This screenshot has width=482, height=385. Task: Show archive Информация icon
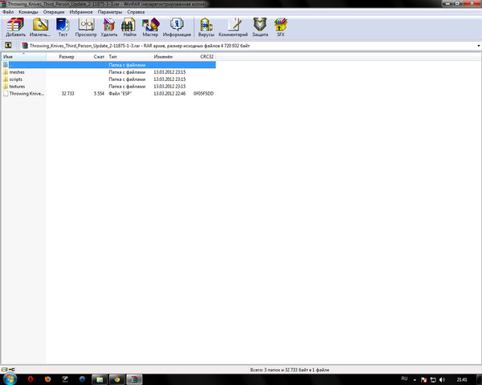pos(177,27)
